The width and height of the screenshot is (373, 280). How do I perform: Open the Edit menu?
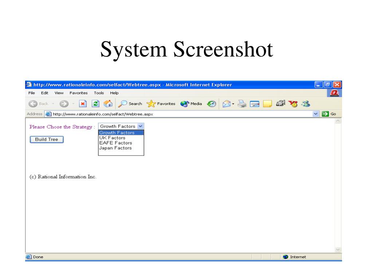(44, 93)
